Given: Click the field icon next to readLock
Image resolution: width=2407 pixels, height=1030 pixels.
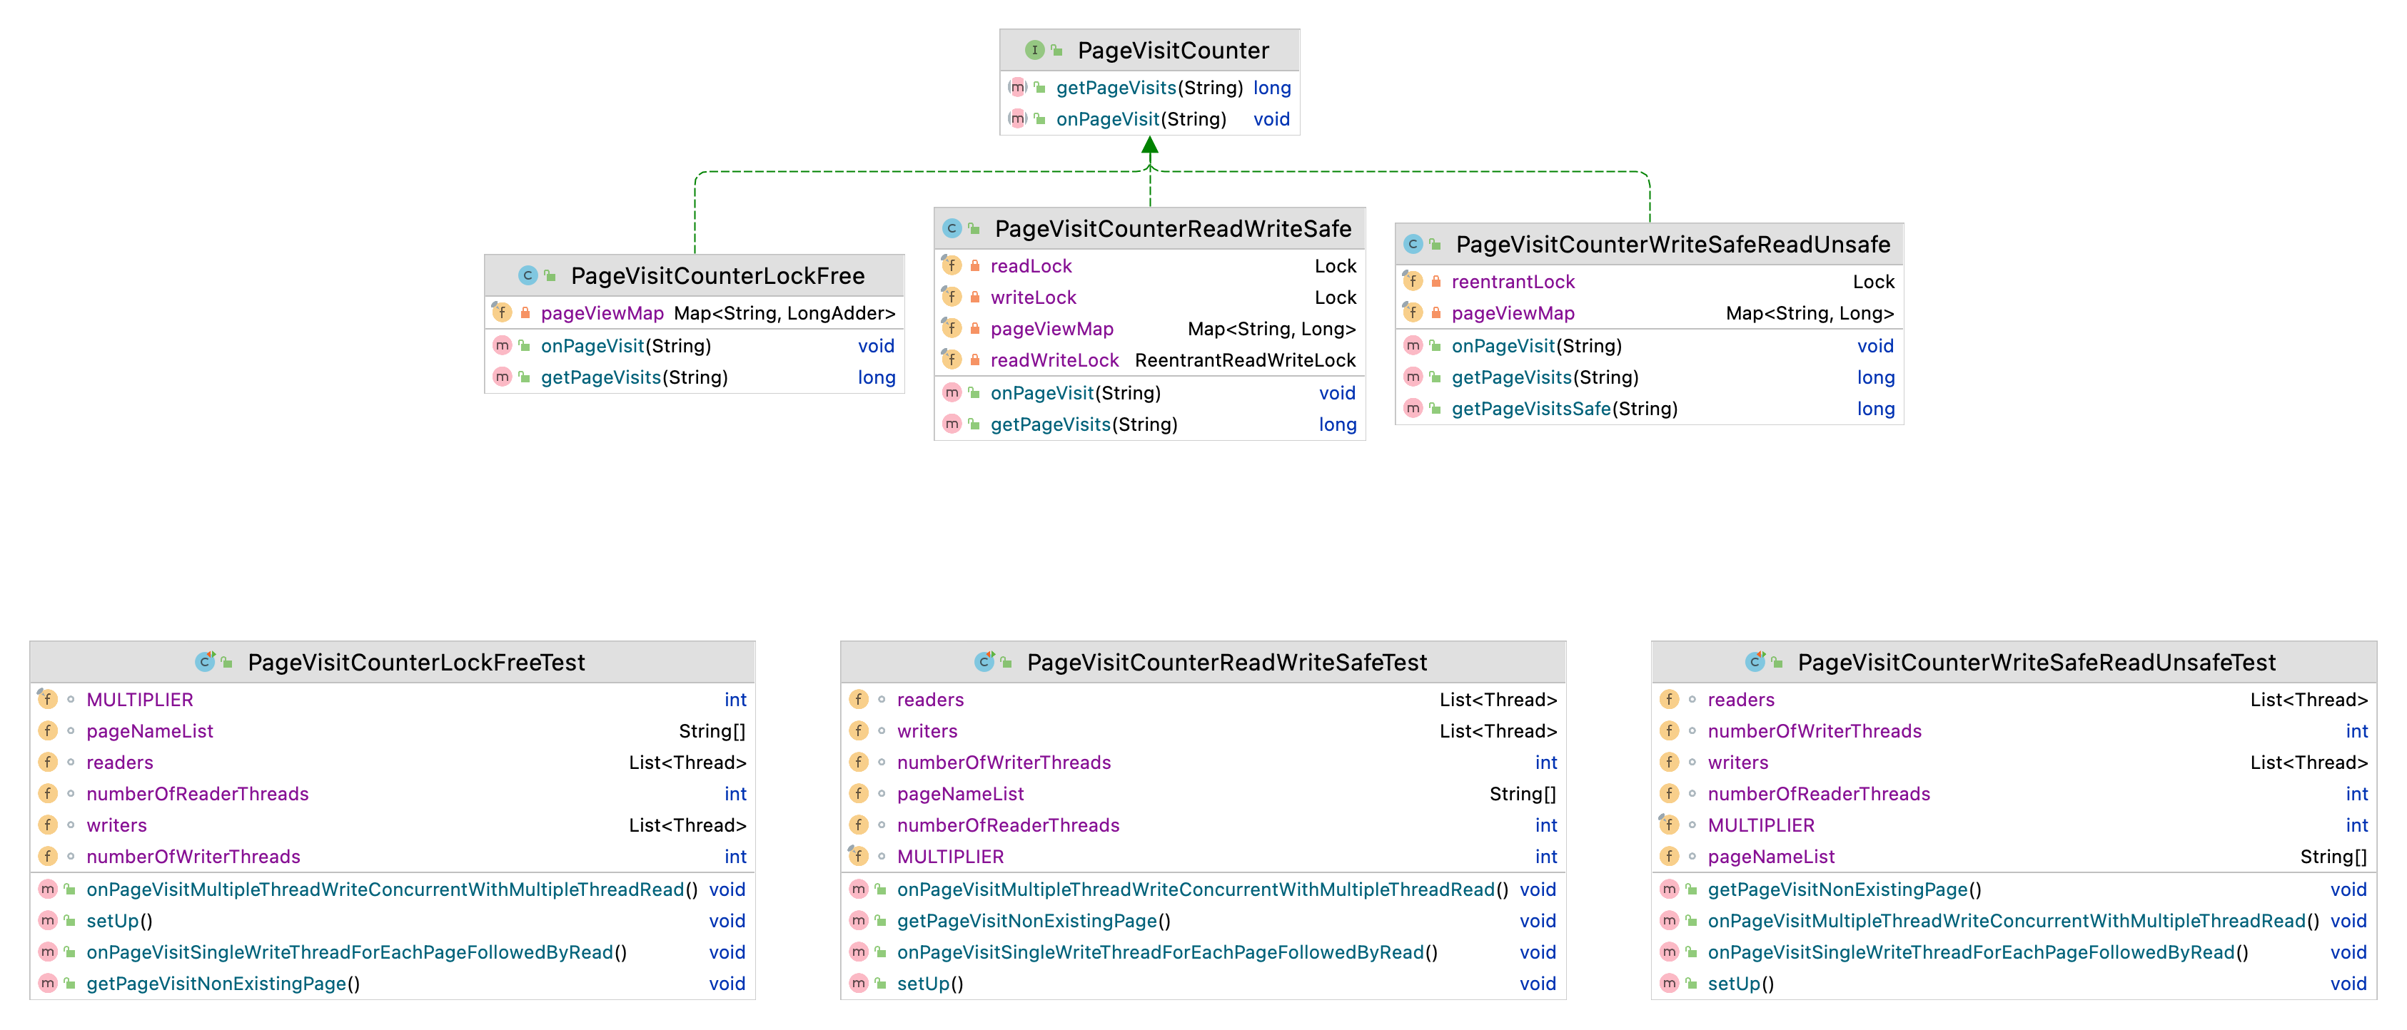Looking at the screenshot, I should [x=952, y=266].
